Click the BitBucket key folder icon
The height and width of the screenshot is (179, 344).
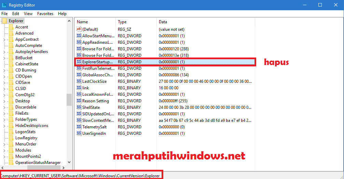pyautogui.click(x=11, y=58)
